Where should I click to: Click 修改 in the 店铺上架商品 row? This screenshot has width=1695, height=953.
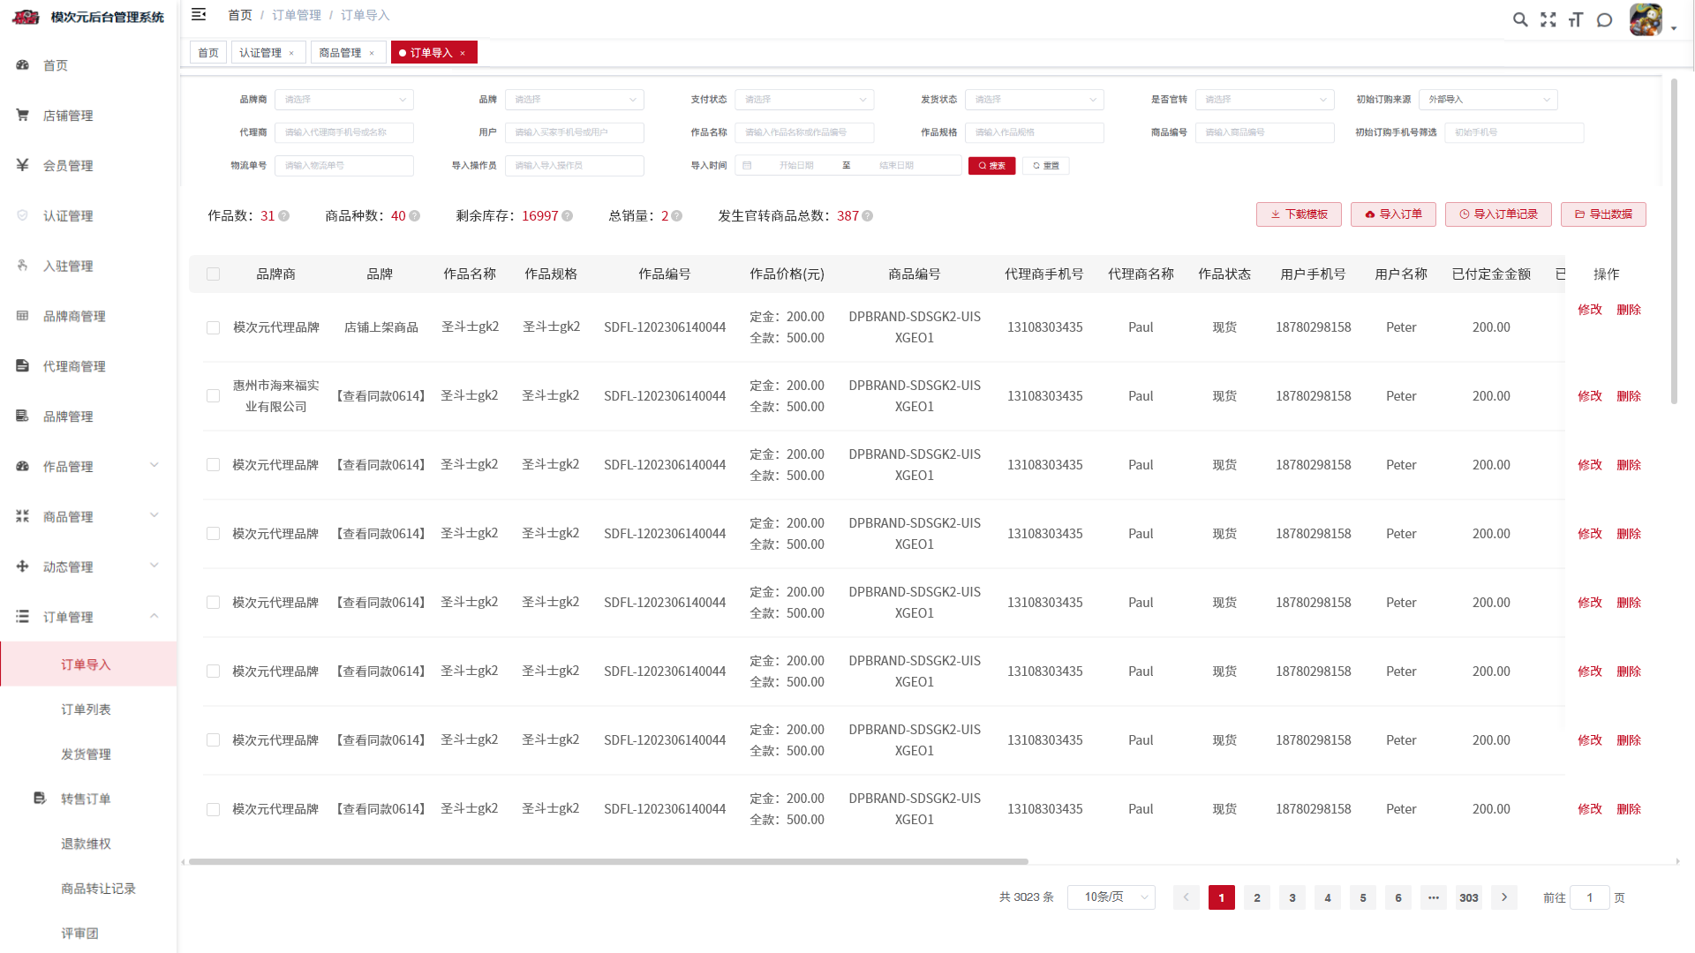[1590, 310]
